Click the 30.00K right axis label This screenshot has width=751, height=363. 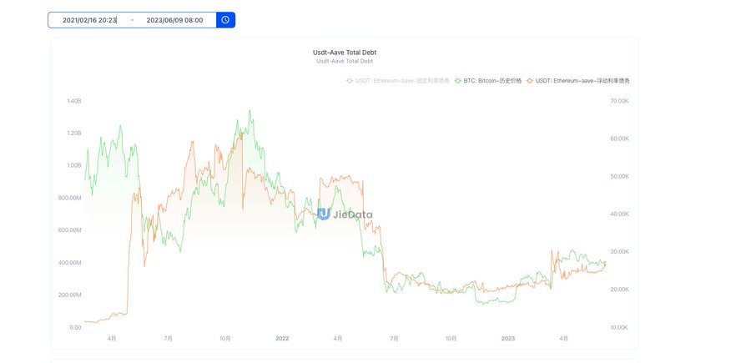pos(619,251)
